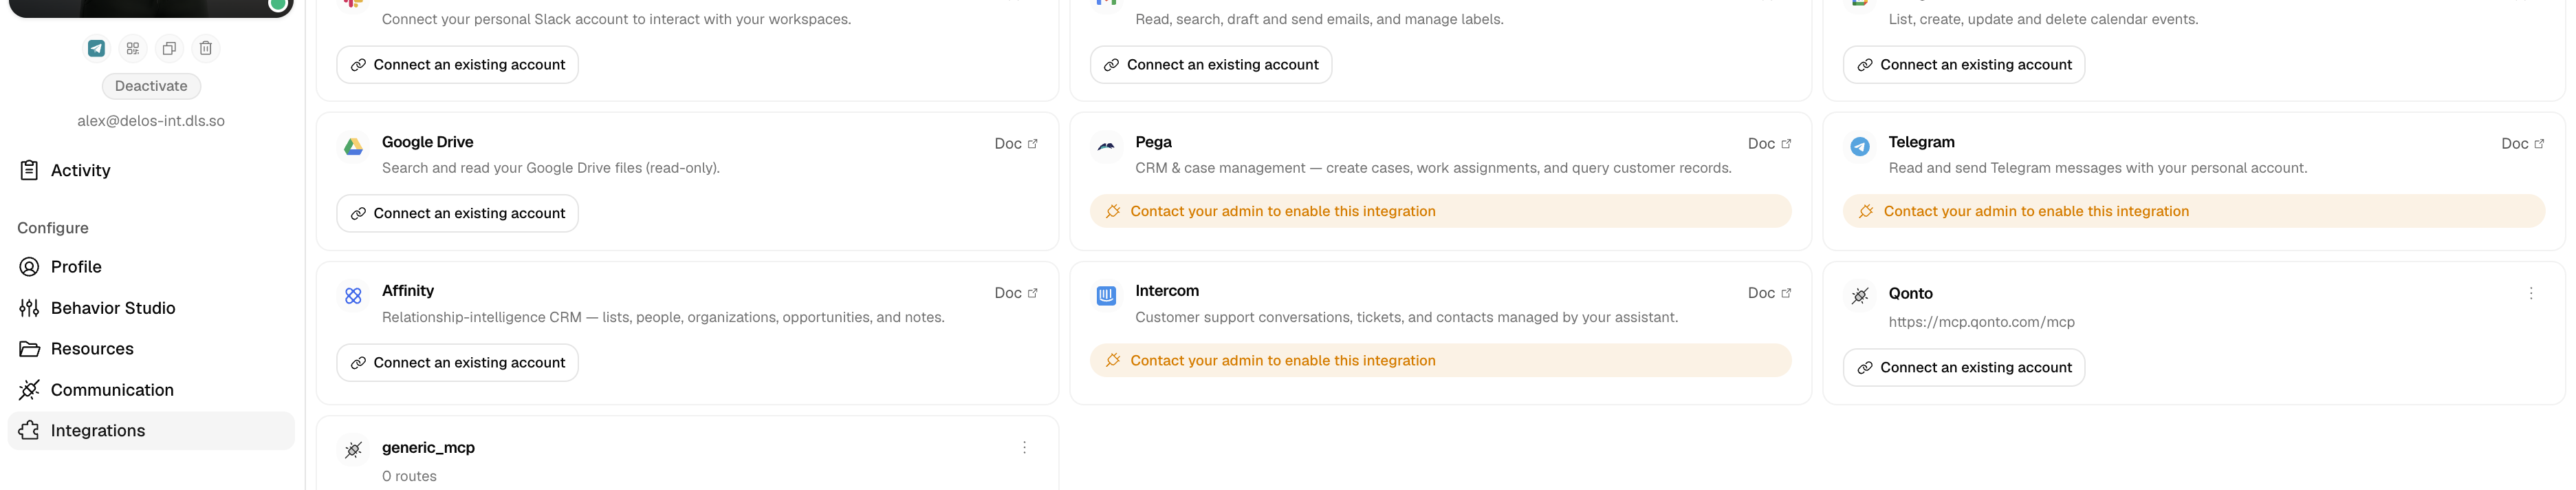2576x490 pixels.
Task: Open the three-dot menu on the Qonto card
Action: pyautogui.click(x=2530, y=294)
